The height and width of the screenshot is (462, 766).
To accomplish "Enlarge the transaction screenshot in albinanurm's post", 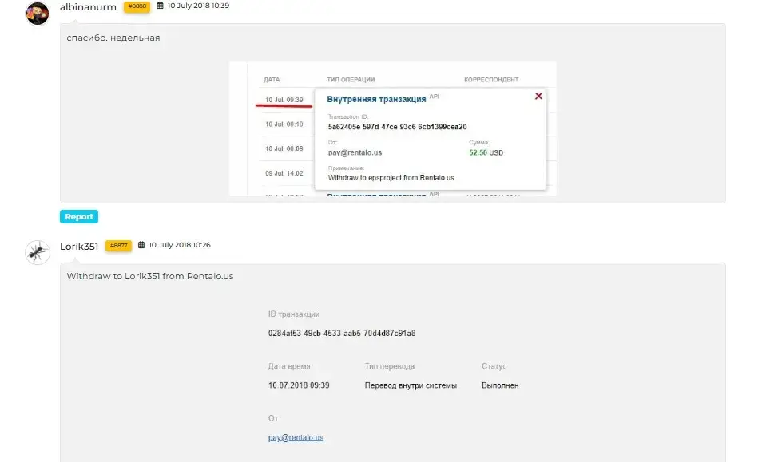I will (393, 129).
